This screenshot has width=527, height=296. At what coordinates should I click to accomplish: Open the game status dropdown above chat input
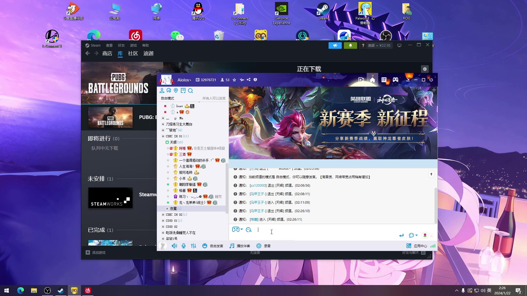237,229
